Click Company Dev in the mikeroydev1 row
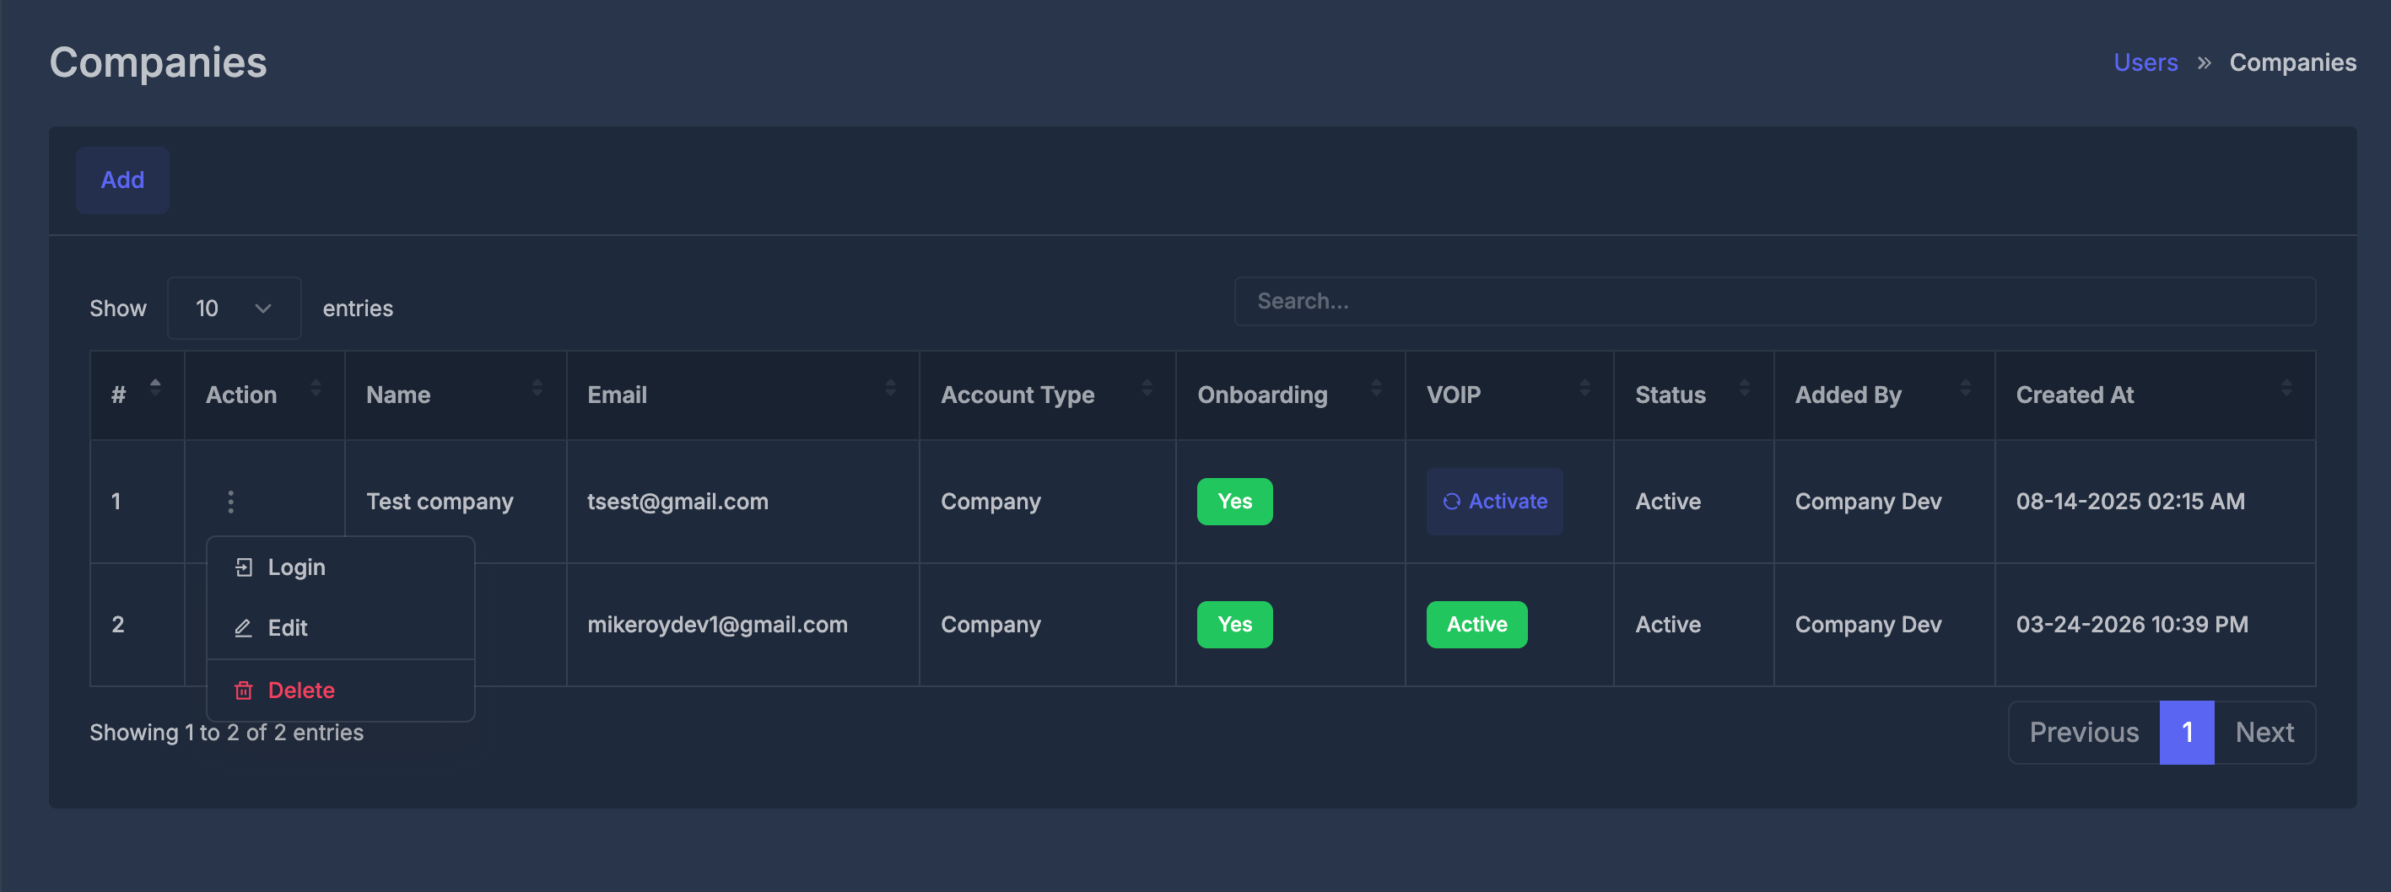This screenshot has width=2391, height=892. tap(1868, 625)
